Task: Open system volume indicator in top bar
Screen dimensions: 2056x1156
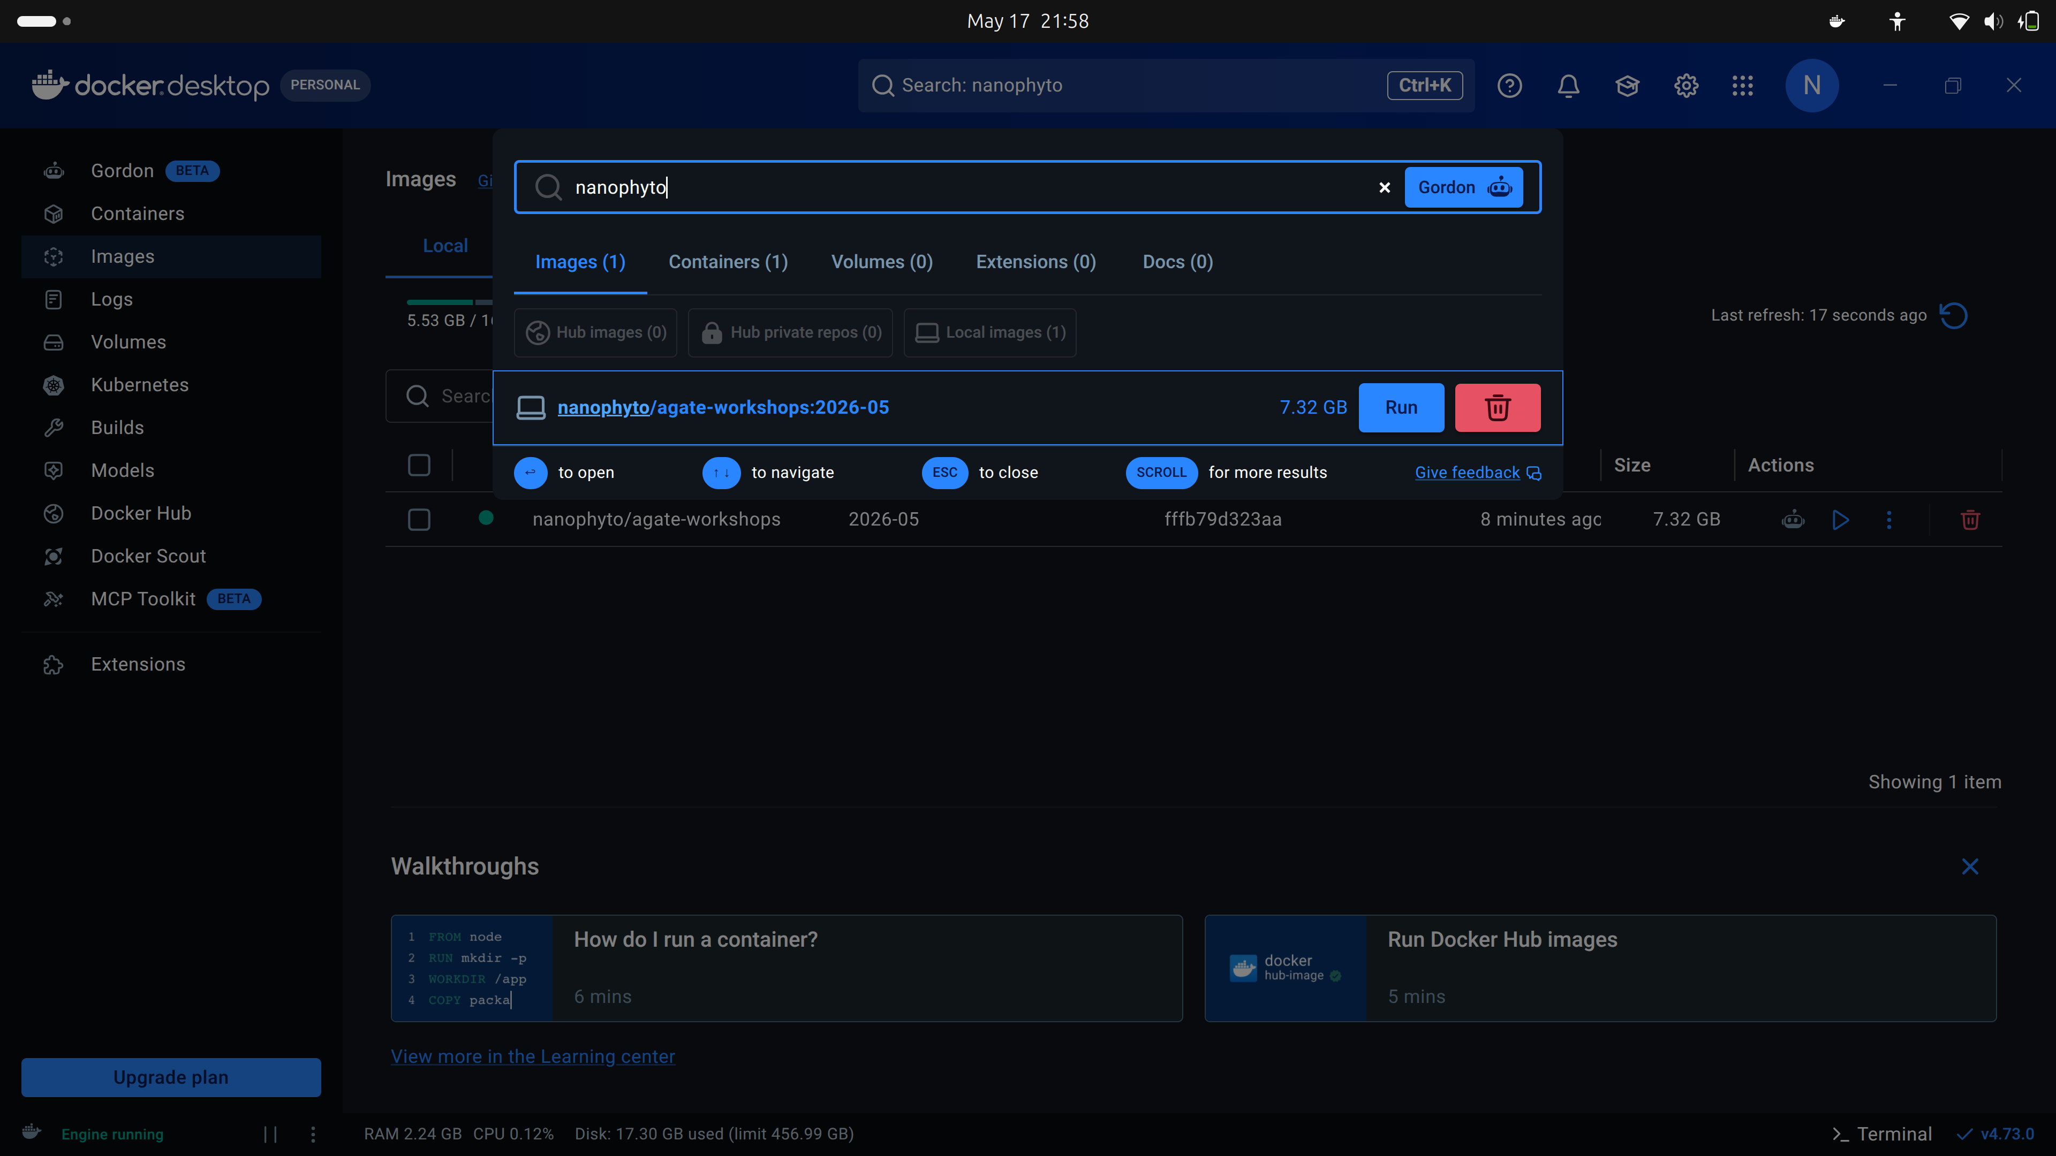Action: click(1993, 21)
